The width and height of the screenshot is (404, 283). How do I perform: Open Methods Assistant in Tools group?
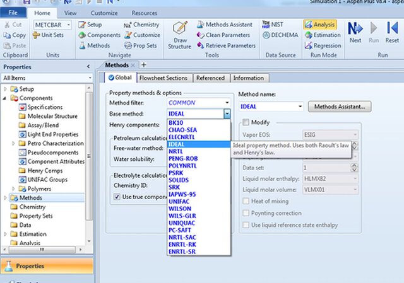225,25
